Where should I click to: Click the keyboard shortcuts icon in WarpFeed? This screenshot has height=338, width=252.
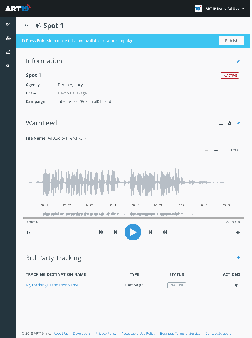tap(221, 123)
